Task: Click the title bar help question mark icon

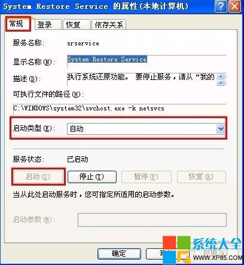Action: (x=220, y=7)
